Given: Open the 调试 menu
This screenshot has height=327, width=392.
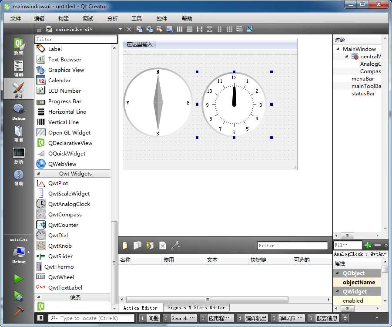Looking at the screenshot, I should 88,19.
